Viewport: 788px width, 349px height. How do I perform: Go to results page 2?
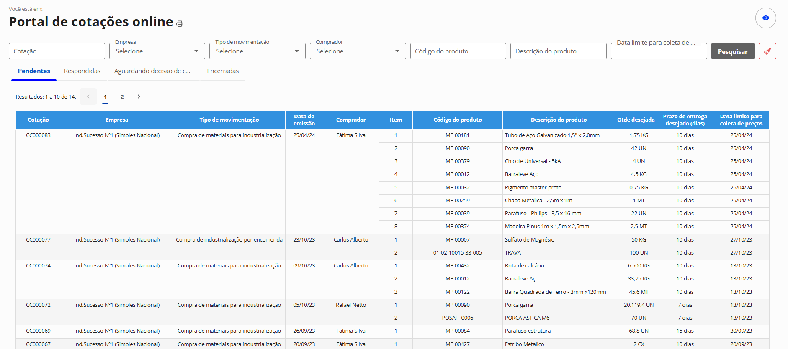pyautogui.click(x=122, y=97)
